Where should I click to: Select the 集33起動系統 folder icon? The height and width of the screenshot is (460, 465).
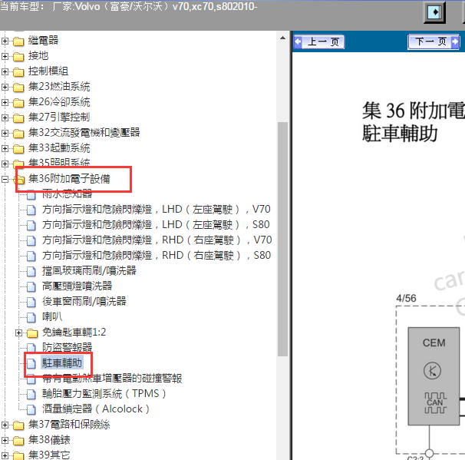point(18,149)
